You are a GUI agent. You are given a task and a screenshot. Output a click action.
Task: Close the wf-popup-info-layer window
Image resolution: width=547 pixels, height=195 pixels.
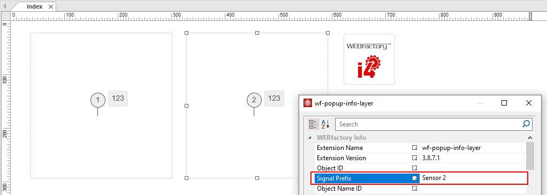click(x=528, y=103)
